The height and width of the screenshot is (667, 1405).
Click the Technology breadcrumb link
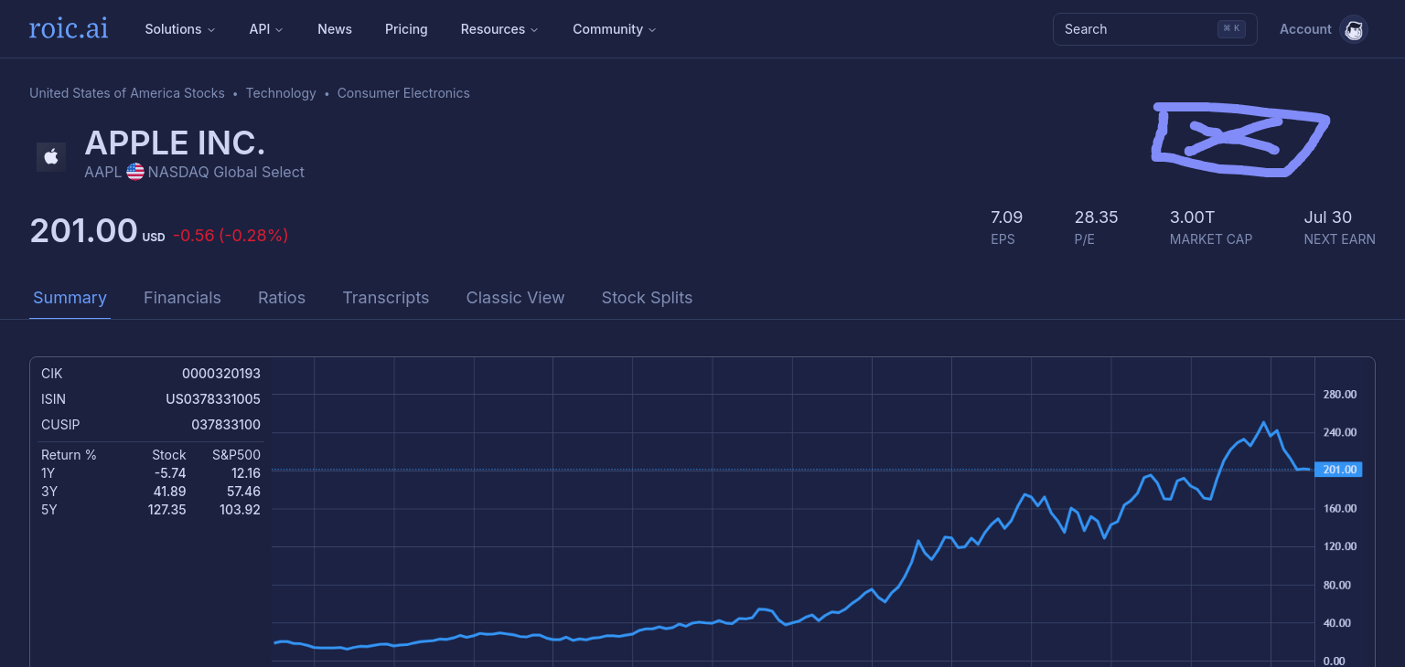click(281, 93)
